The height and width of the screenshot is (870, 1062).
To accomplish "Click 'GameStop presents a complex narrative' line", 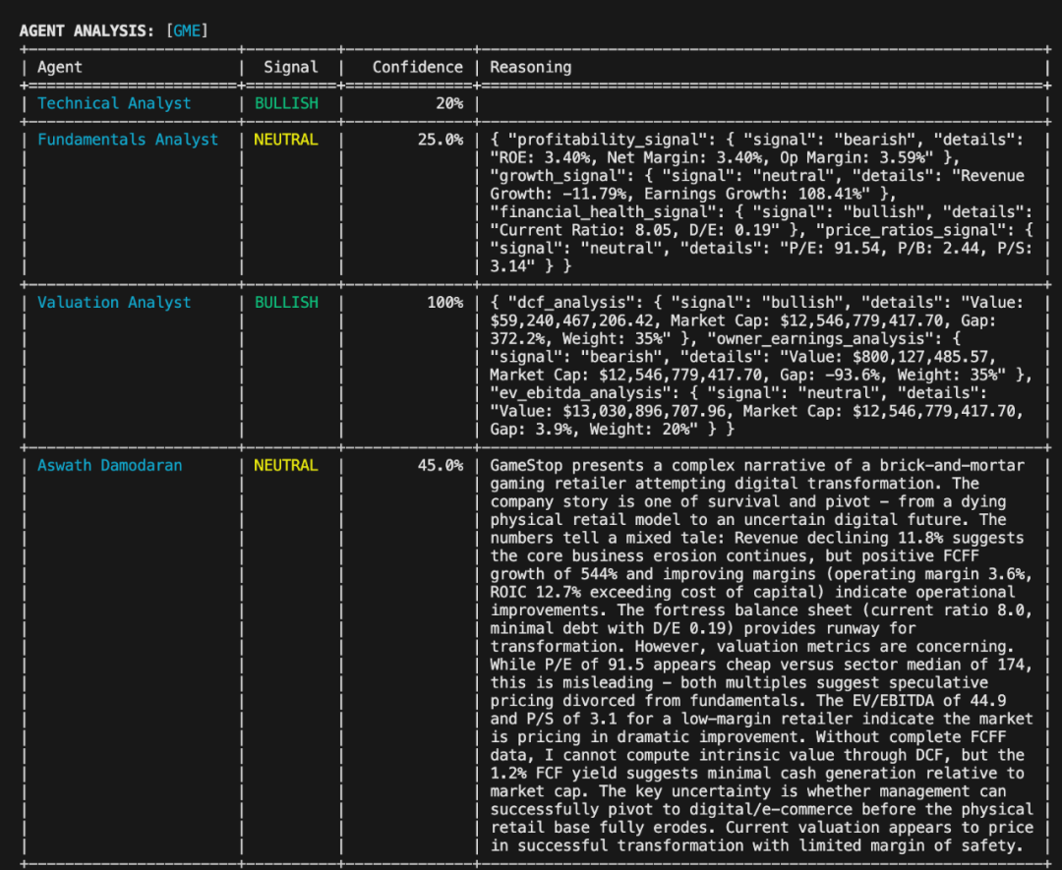I will click(757, 466).
